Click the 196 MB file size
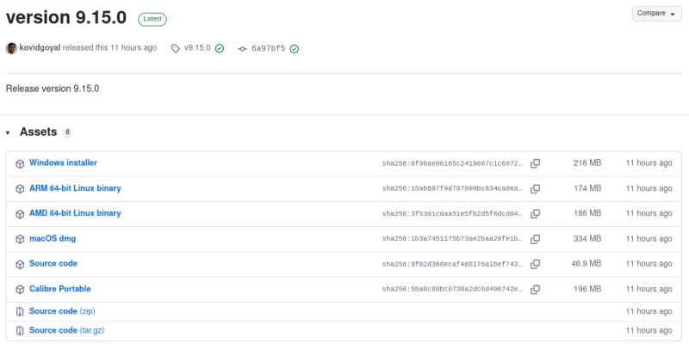This screenshot has width=689, height=349. point(587,290)
